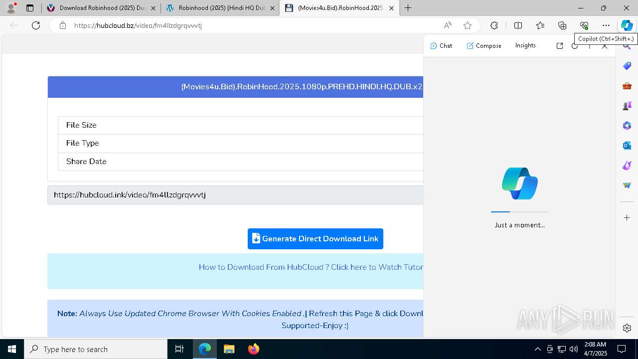Toggle Split screen view
The height and width of the screenshot is (359, 638).
coord(518,25)
